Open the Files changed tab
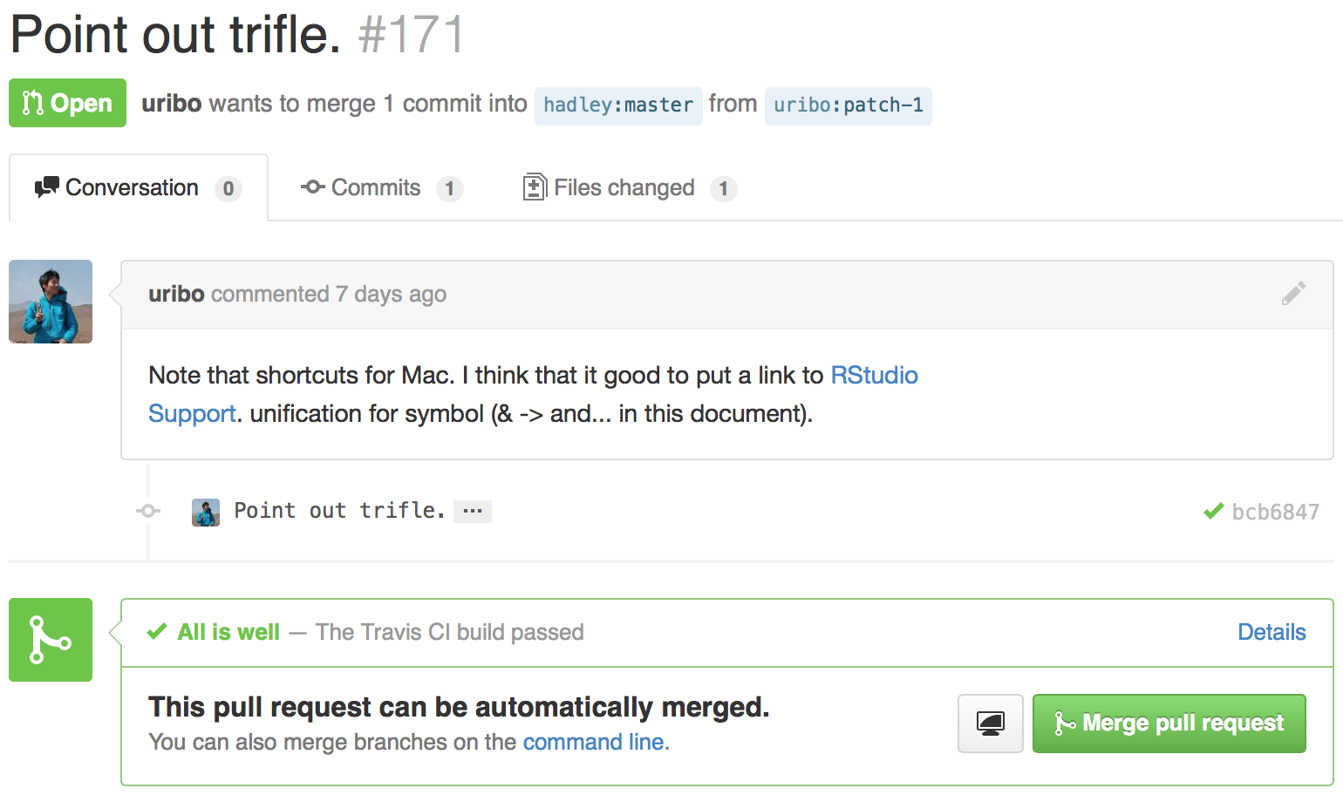 (x=630, y=188)
